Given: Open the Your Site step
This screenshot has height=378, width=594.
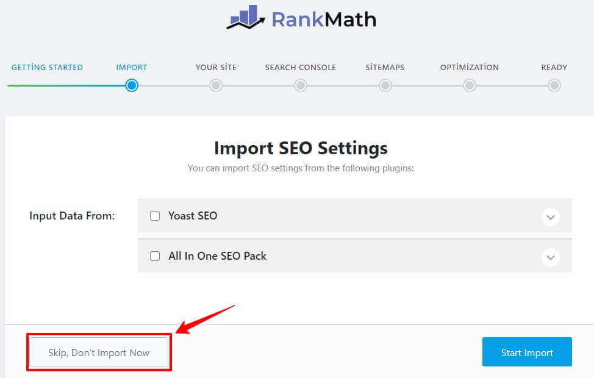Looking at the screenshot, I should [x=216, y=68].
